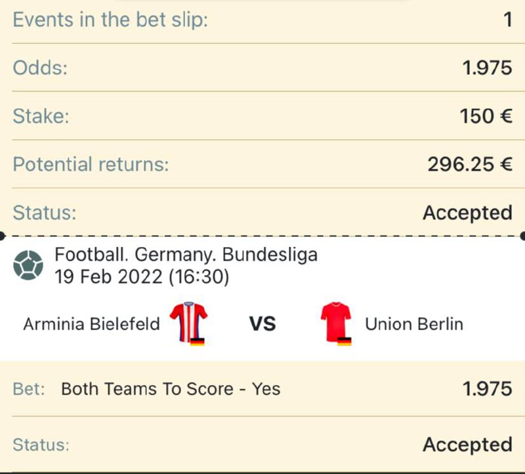Click the Accepted status at the bottom

point(467,445)
